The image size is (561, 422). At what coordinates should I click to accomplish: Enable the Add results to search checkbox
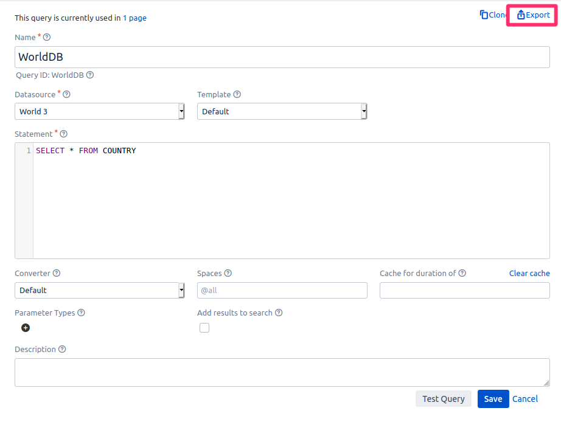click(204, 328)
